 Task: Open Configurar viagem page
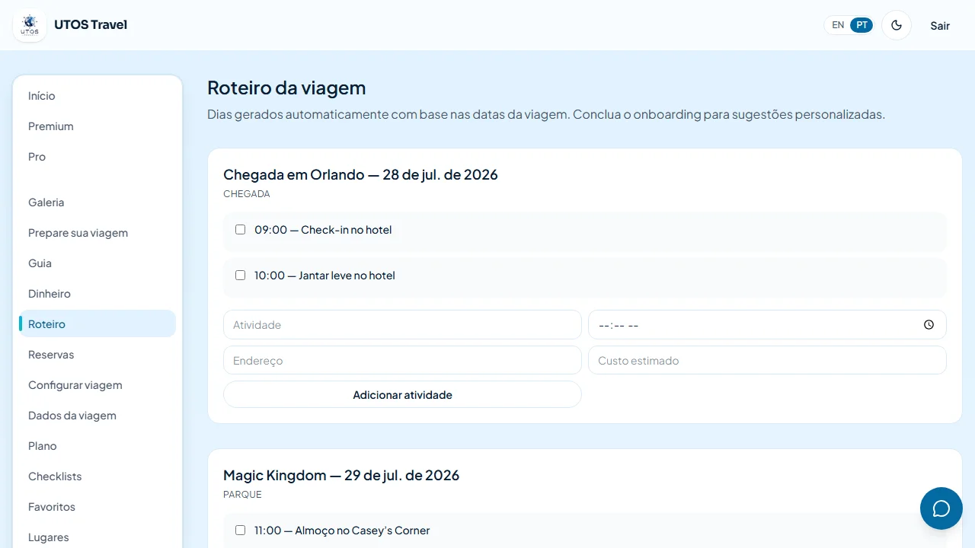click(x=97, y=385)
